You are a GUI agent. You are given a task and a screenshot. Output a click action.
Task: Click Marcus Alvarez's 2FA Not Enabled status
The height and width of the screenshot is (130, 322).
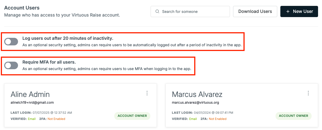point(218,119)
